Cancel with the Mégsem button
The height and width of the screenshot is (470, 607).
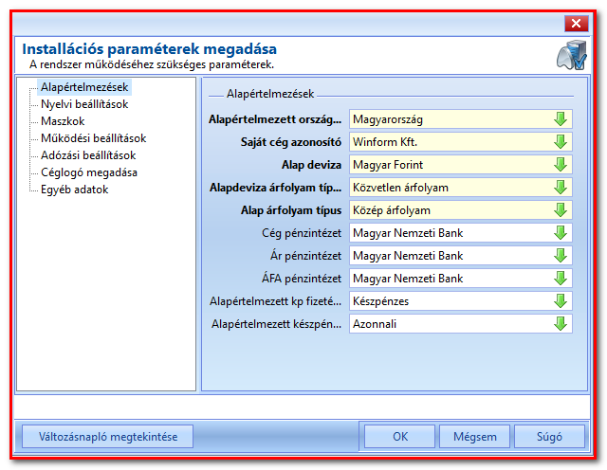[475, 436]
